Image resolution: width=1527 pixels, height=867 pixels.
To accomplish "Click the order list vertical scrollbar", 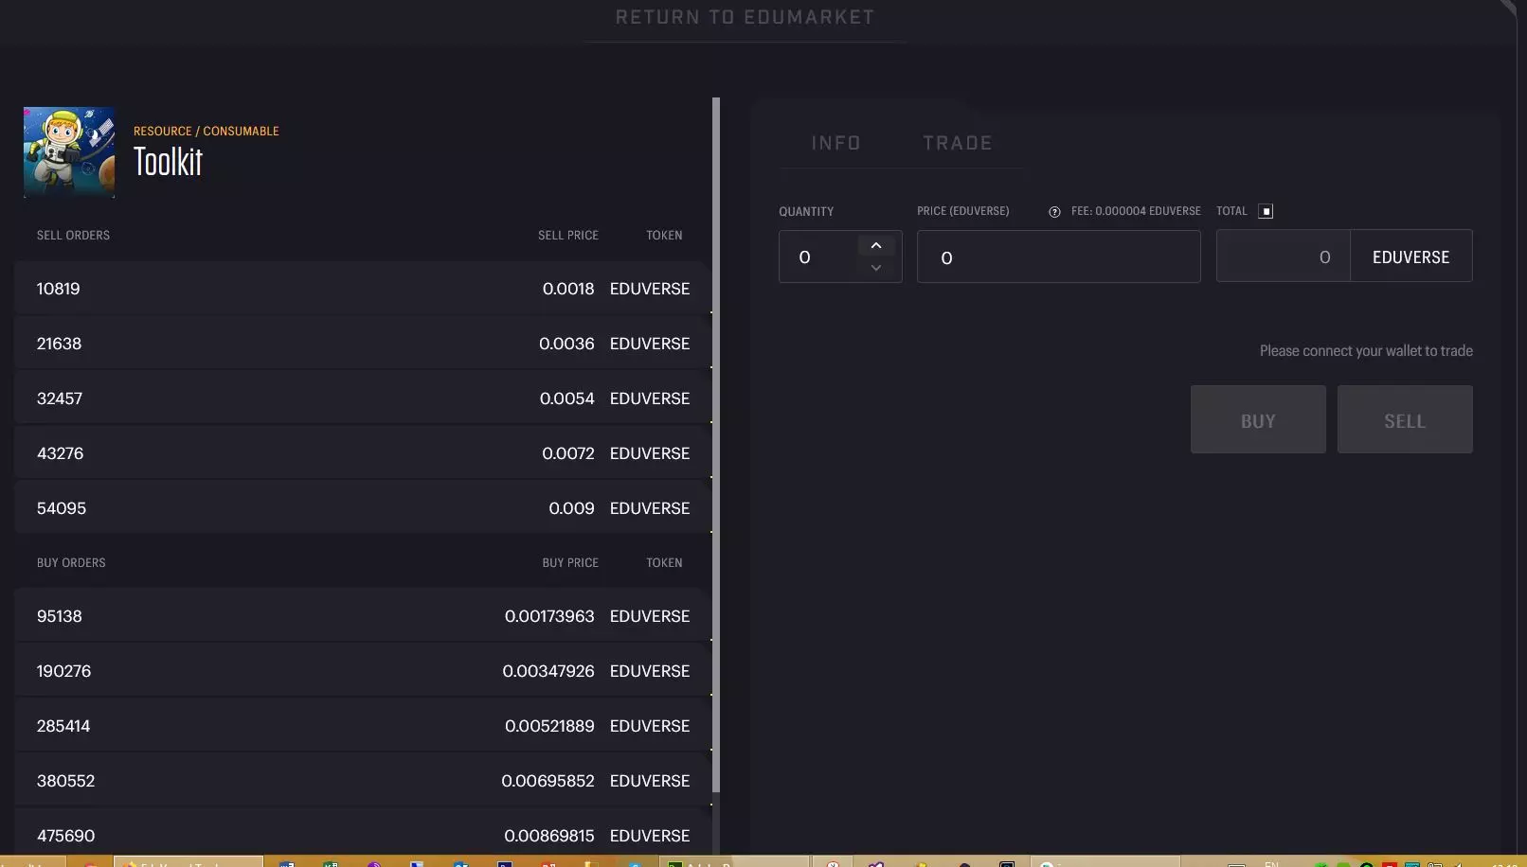I will pos(716,445).
